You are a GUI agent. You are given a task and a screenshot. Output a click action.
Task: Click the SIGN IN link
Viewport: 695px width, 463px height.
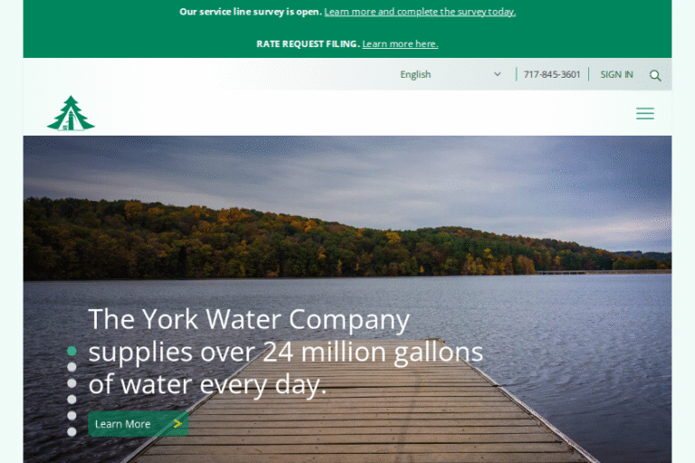pyautogui.click(x=616, y=74)
